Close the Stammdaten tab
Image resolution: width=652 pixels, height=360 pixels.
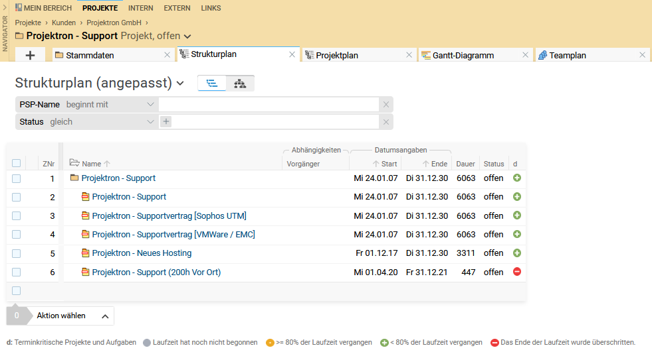(x=167, y=55)
